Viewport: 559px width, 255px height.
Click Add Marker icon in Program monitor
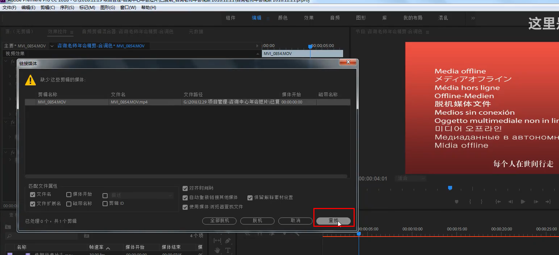click(x=456, y=201)
